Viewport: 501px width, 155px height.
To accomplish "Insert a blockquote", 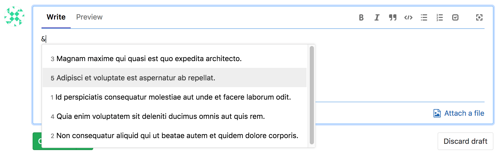I will point(392,17).
